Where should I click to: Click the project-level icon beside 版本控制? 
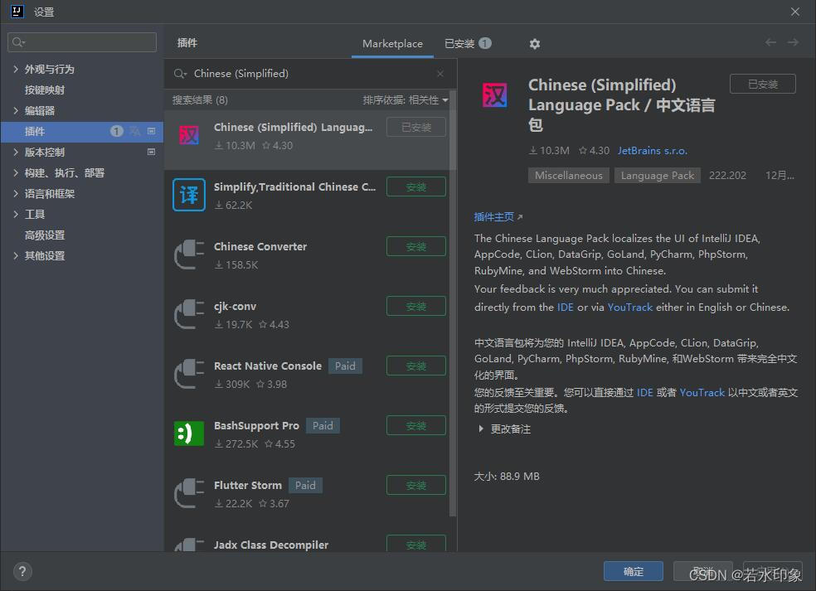pyautogui.click(x=151, y=152)
